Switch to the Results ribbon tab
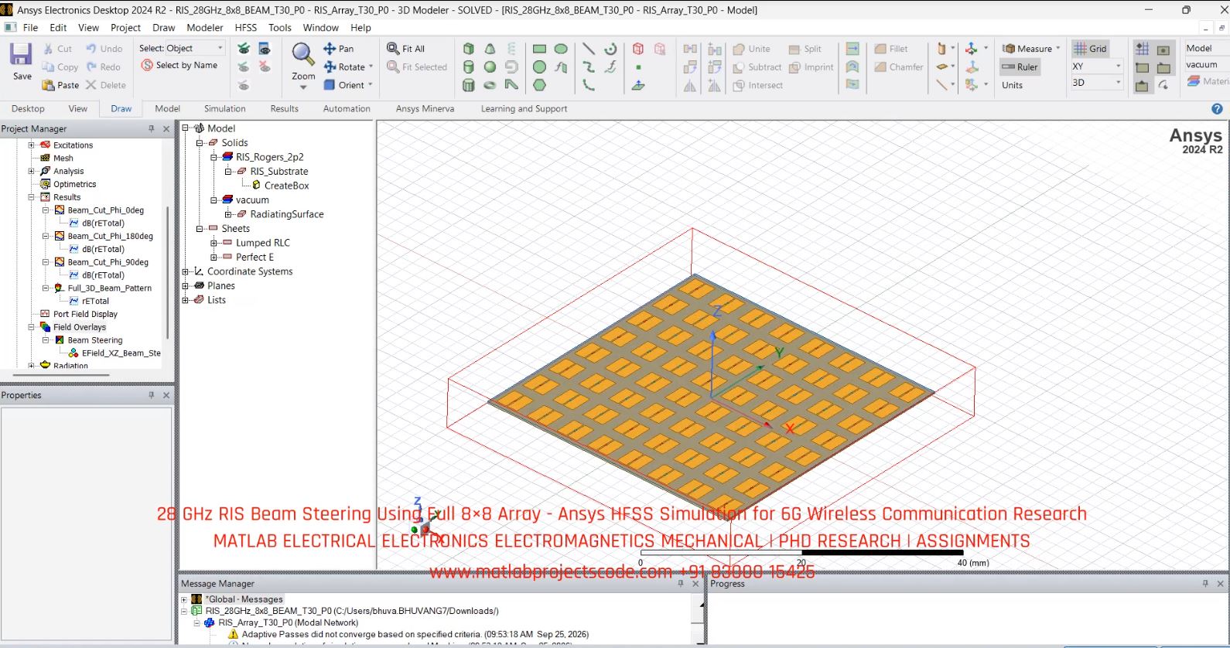Viewport: 1230px width, 648px height. click(285, 109)
